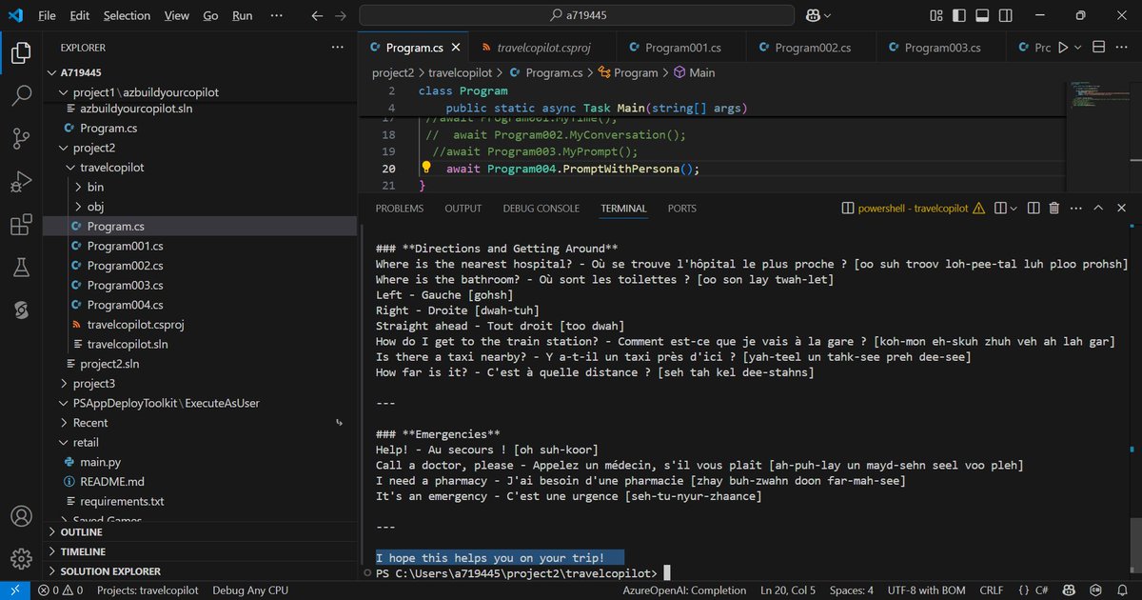Open the Accounts icon in activity bar
Image resolution: width=1142 pixels, height=600 pixels.
[x=21, y=516]
